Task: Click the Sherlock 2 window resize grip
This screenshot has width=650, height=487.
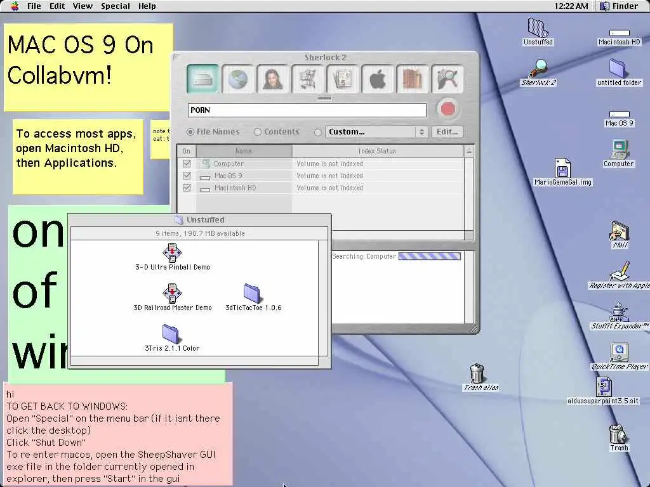Action: (474, 329)
